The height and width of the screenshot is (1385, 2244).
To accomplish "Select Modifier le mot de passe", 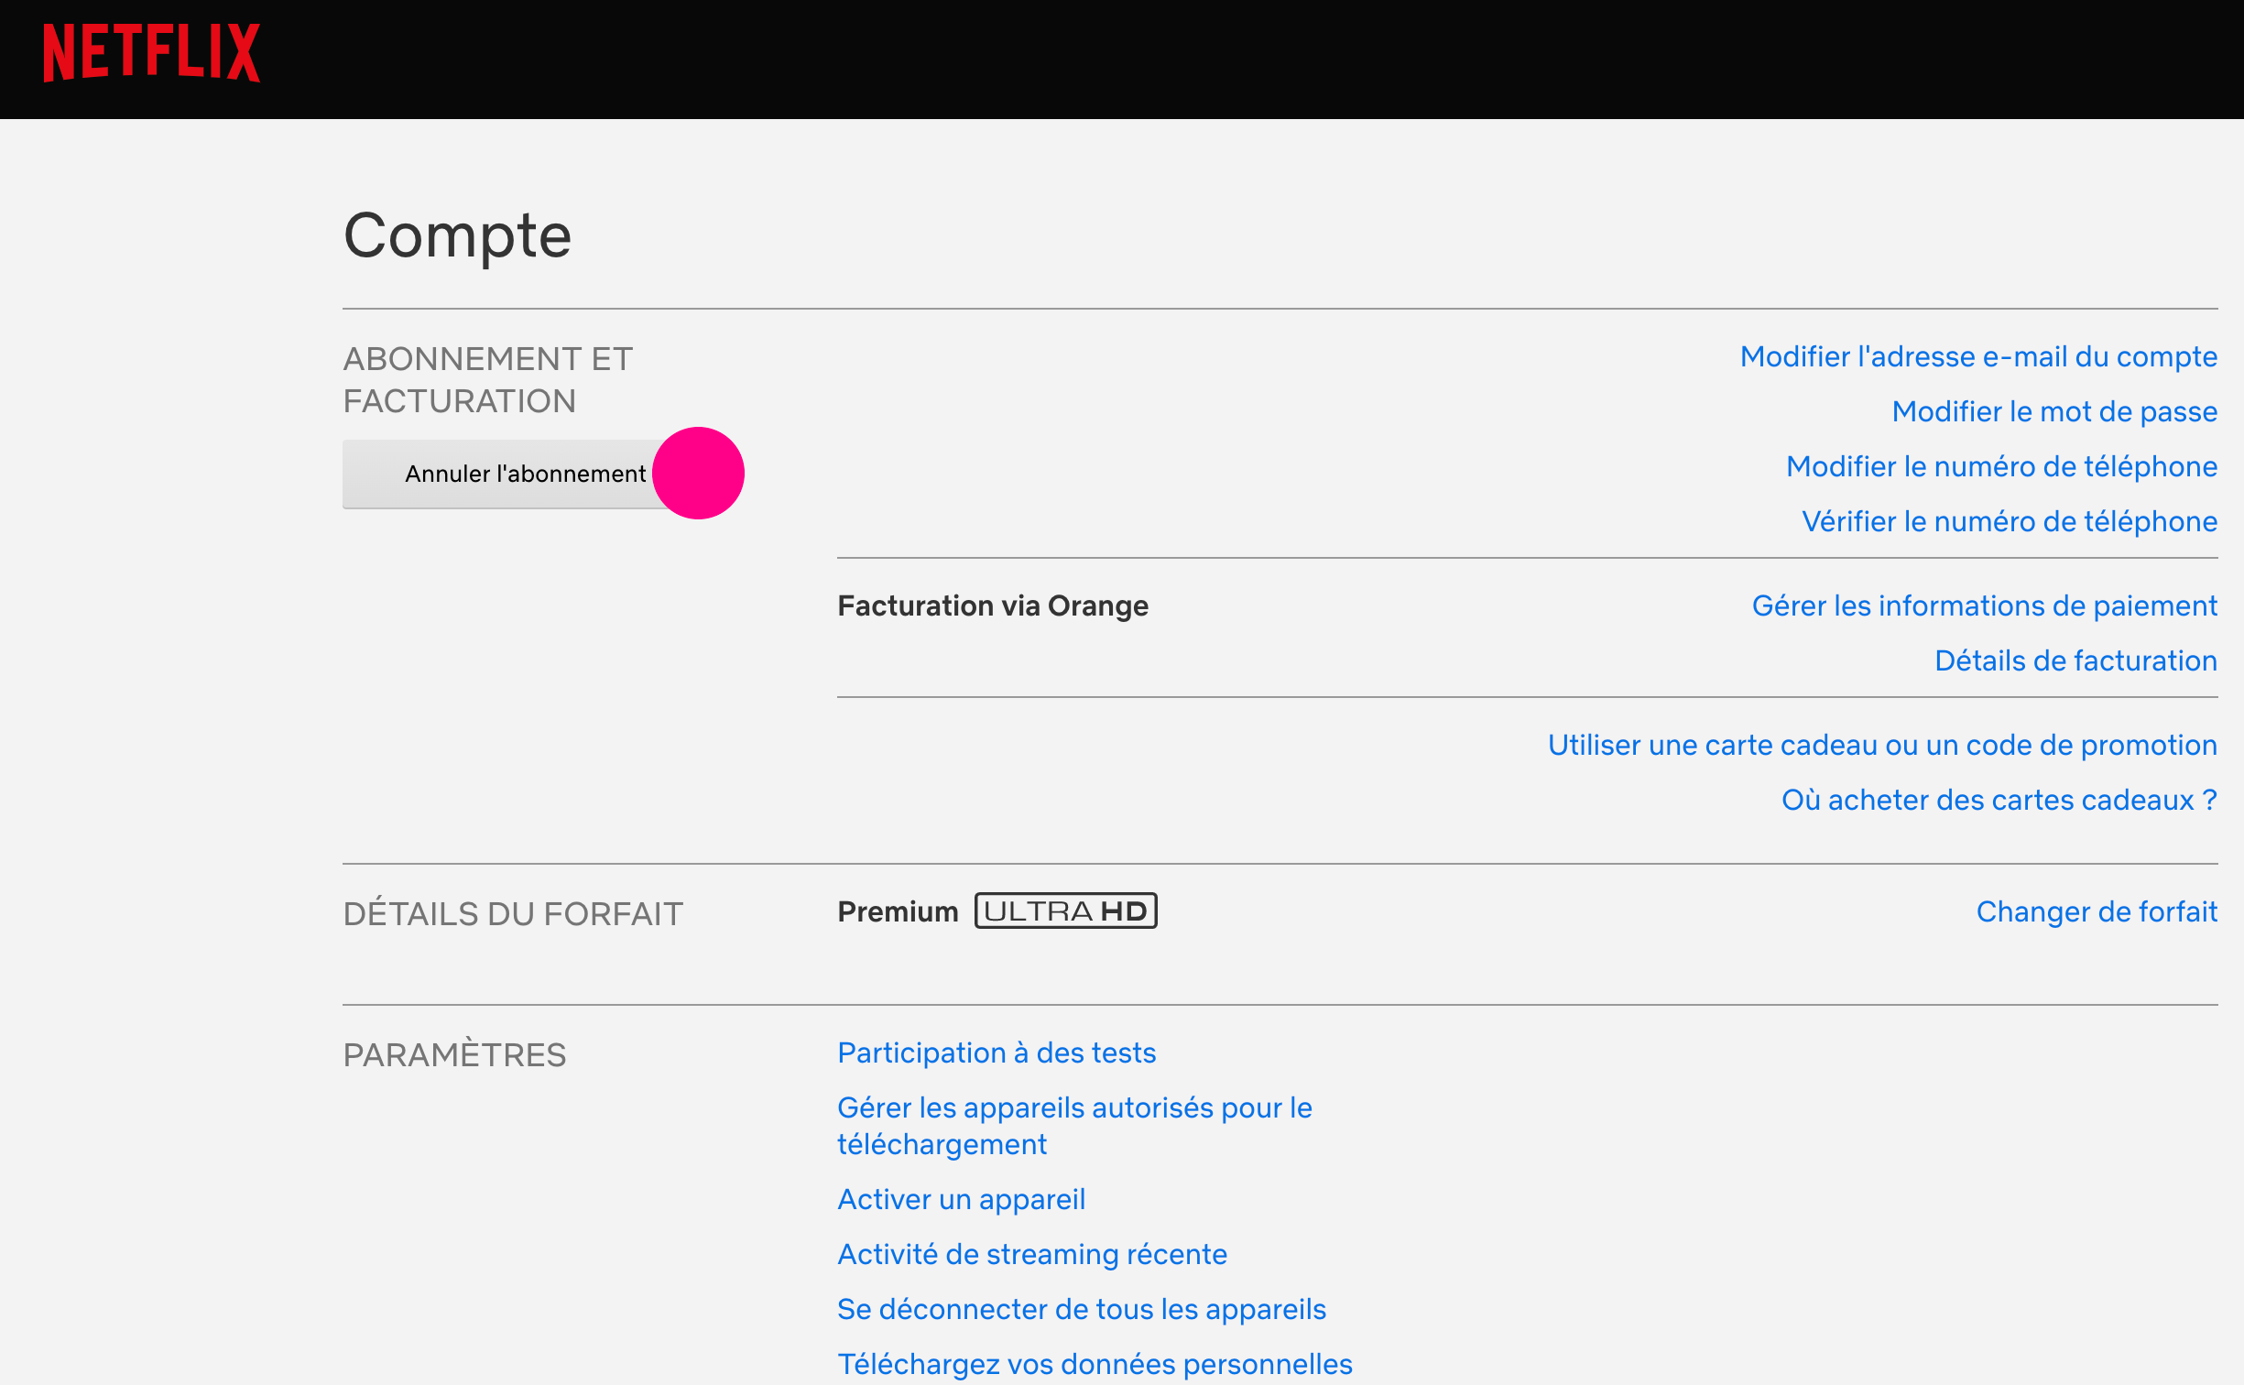I will (2054, 411).
